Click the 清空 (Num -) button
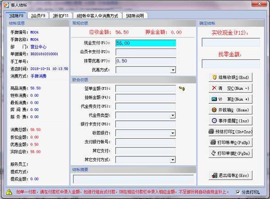Screen dimensions: 270x199 pos(230,88)
